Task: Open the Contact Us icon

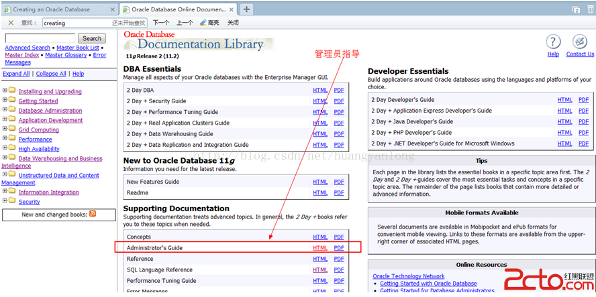Action: click(580, 42)
